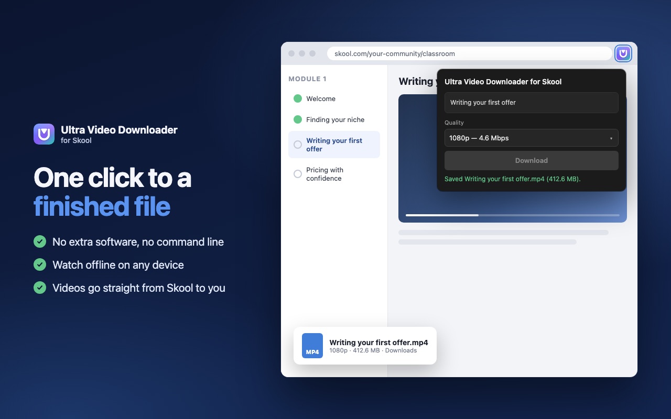Open the Welcome lesson
Screen dimensions: 671x419
[x=334, y=98]
